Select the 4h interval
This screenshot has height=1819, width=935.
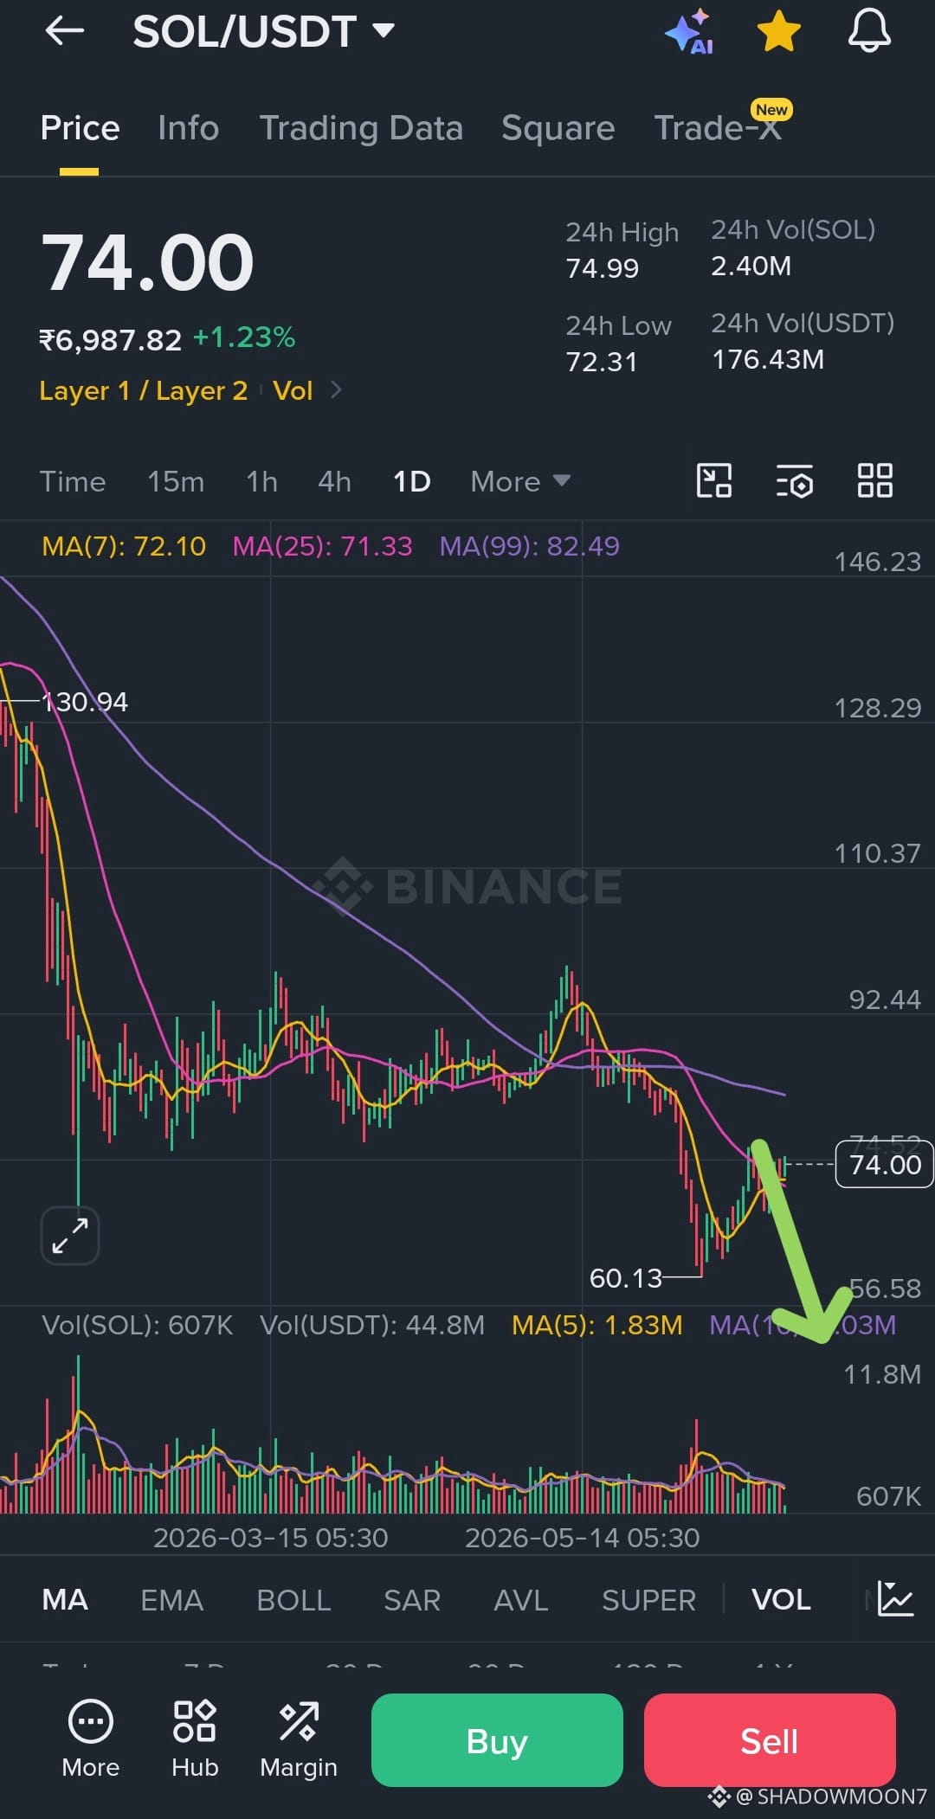click(334, 481)
